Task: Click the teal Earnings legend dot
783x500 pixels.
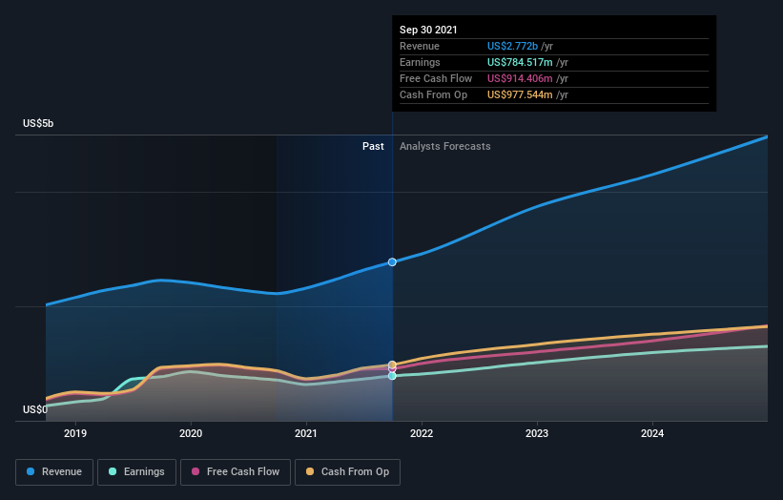Action: [113, 471]
